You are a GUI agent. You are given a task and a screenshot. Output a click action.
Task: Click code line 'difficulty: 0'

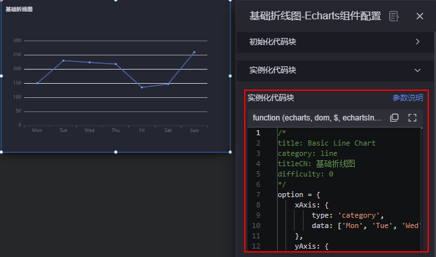pyautogui.click(x=306, y=174)
